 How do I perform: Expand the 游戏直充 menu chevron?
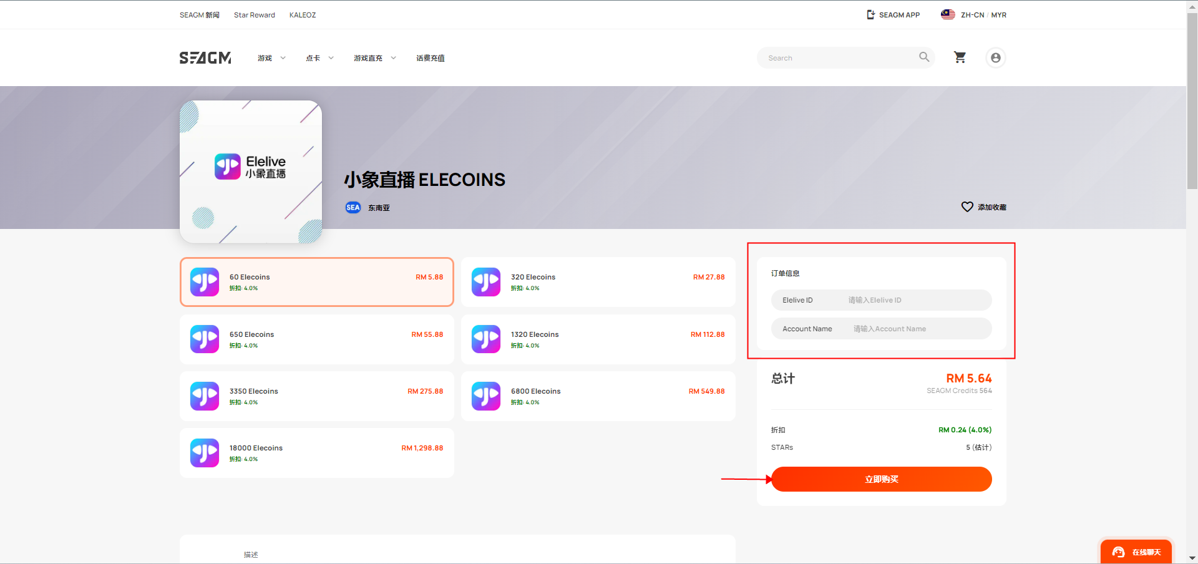393,58
